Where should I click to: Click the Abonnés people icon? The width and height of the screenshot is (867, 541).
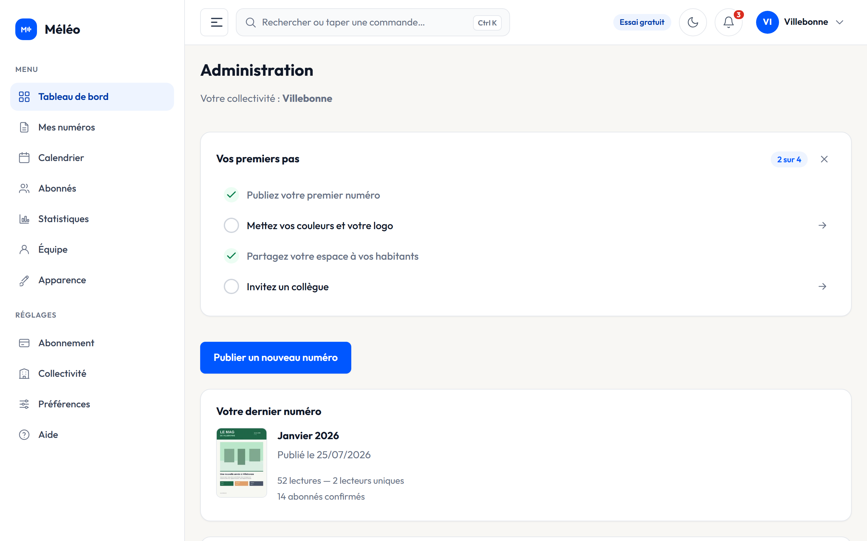pyautogui.click(x=24, y=189)
